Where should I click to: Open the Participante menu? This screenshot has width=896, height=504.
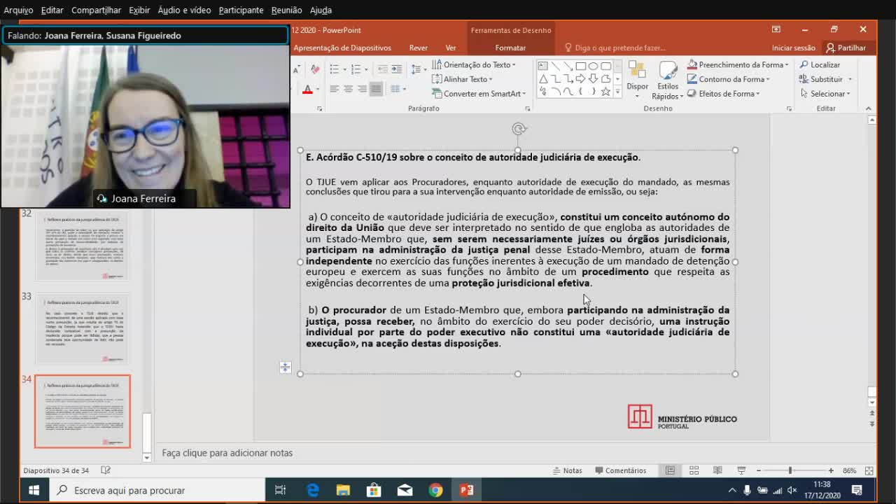(241, 10)
